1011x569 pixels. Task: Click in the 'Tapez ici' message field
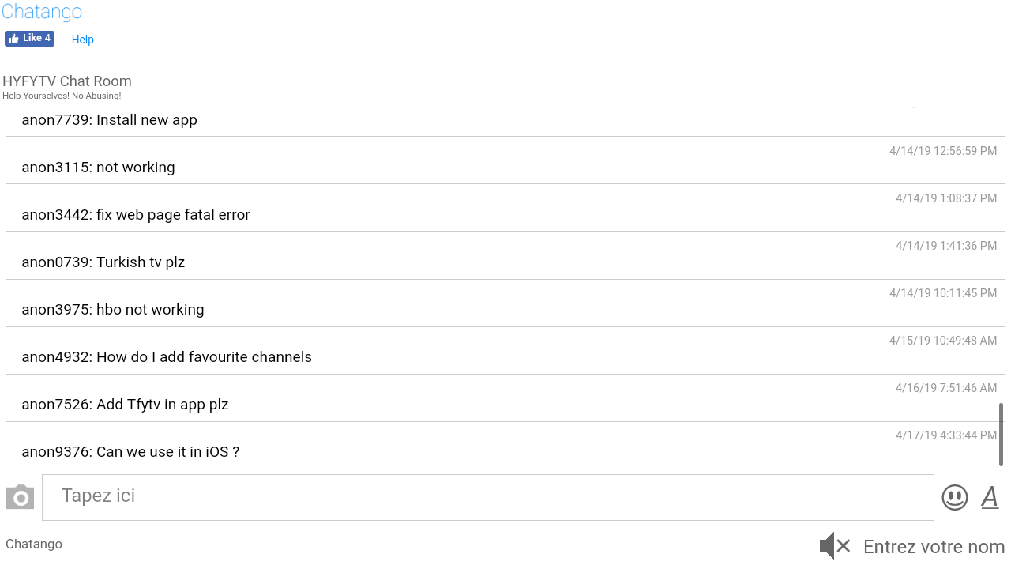click(487, 497)
